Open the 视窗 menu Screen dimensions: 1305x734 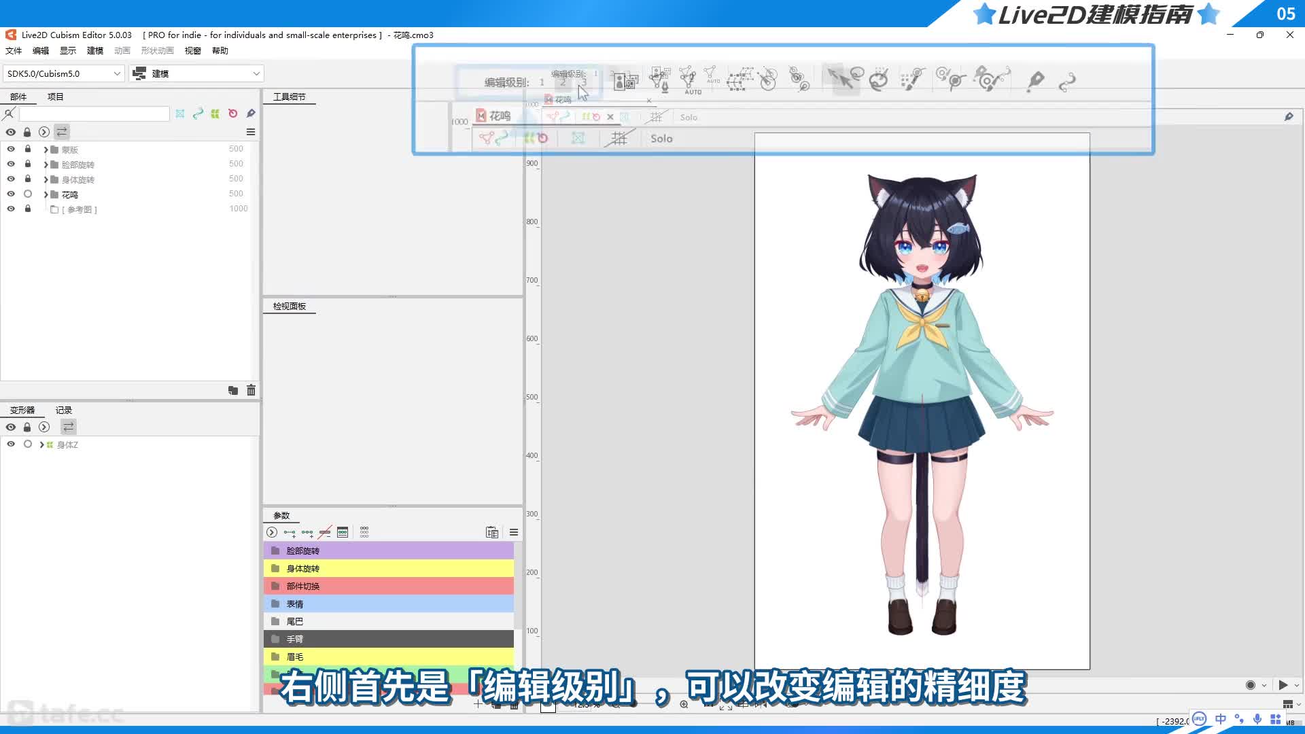point(193,51)
